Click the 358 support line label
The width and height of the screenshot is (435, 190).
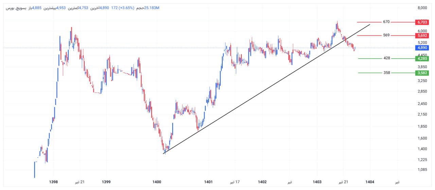[386, 73]
